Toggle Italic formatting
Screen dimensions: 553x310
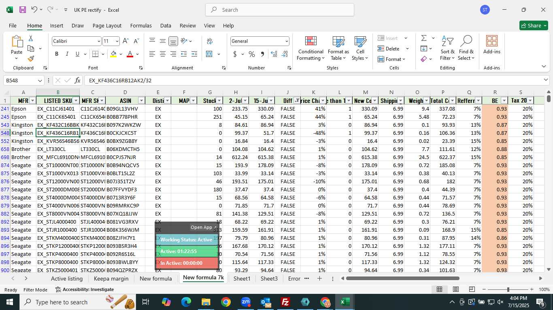pyautogui.click(x=67, y=54)
